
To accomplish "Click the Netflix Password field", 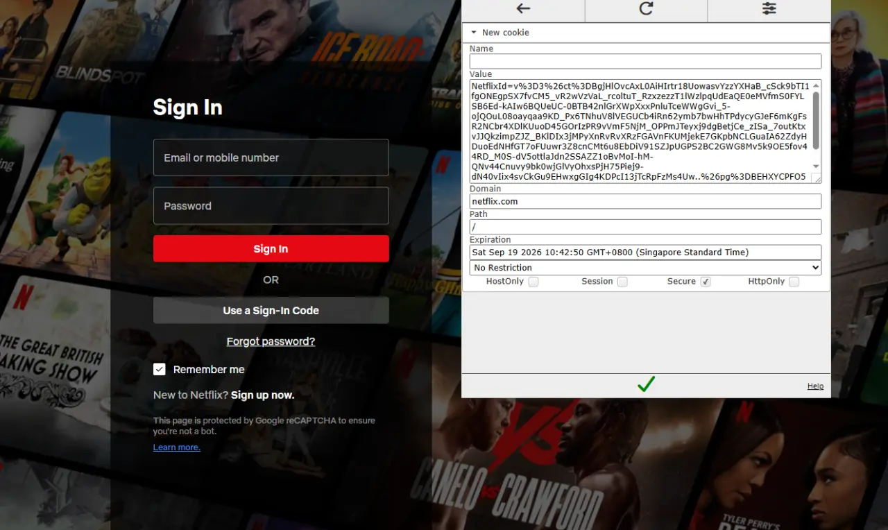I will 271,206.
